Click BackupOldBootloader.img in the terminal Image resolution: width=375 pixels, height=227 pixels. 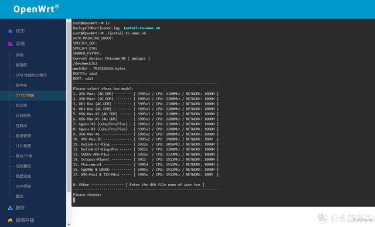click(96, 28)
